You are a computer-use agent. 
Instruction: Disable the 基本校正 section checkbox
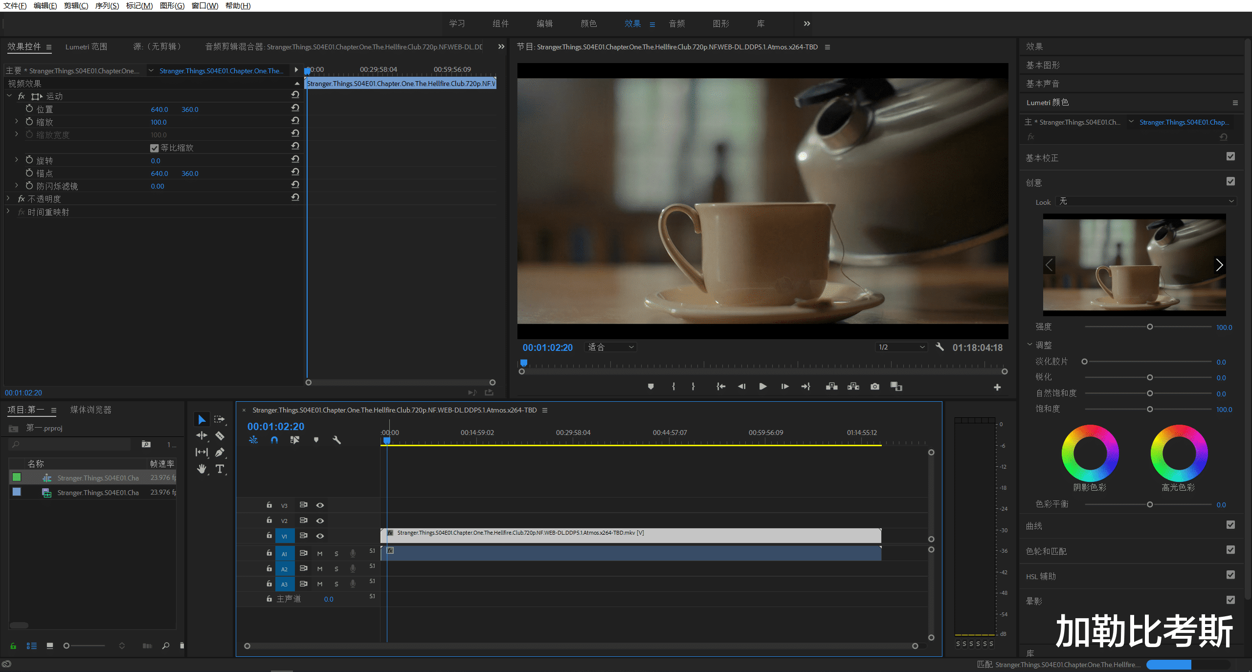pyautogui.click(x=1230, y=157)
